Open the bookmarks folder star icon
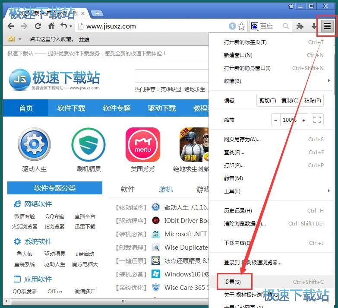 pos(11,39)
